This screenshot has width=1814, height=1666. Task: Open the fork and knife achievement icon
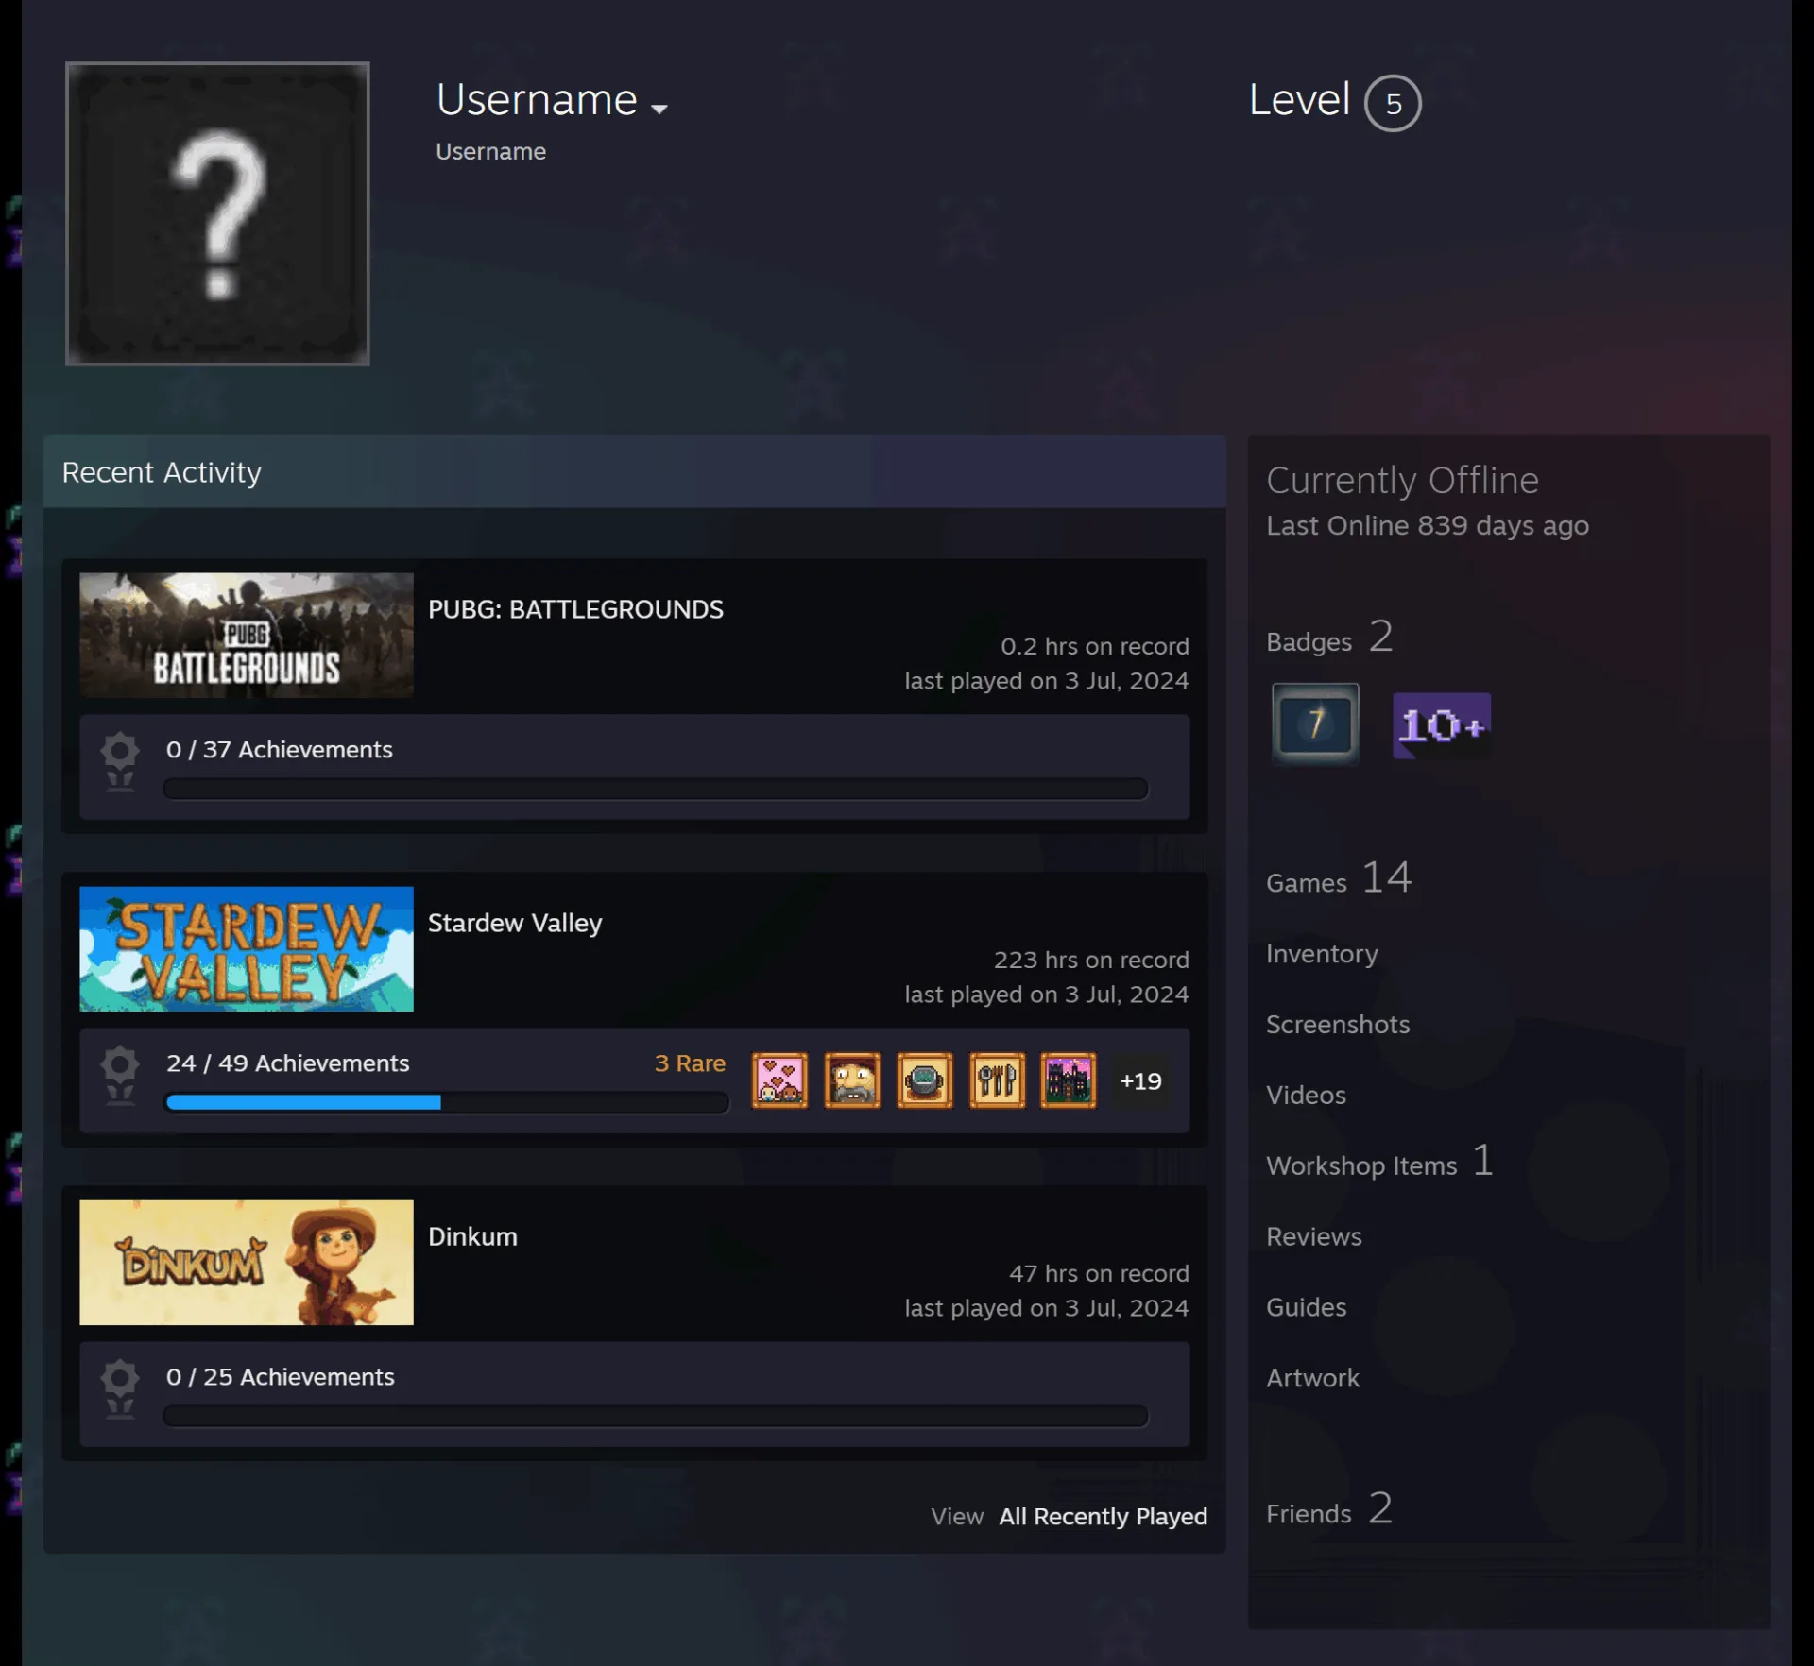click(x=997, y=1079)
